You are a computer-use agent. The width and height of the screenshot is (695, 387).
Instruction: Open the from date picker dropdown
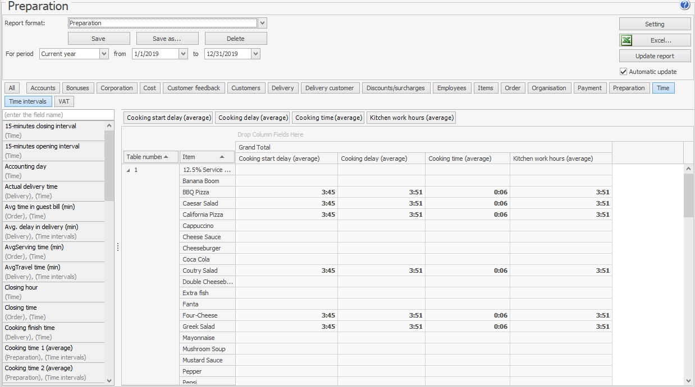tap(183, 54)
